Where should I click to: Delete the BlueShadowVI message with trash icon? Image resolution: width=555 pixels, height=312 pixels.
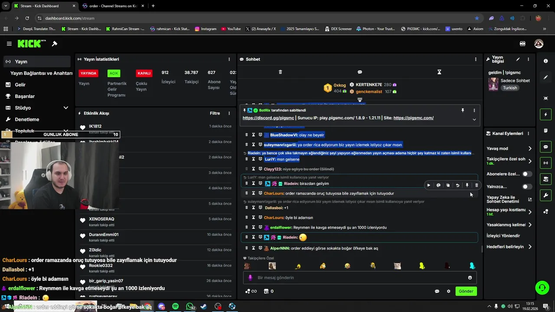point(247,135)
